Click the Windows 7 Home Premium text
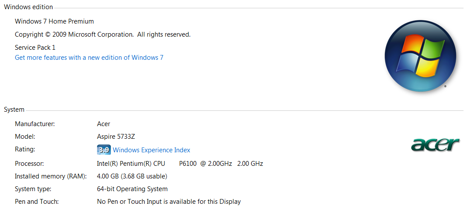This screenshot has width=467, height=216. pos(54,21)
